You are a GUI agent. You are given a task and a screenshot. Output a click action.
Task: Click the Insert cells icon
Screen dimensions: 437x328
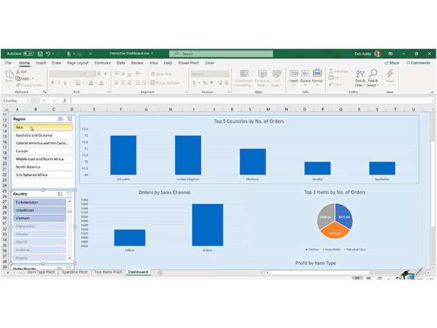coord(293,74)
